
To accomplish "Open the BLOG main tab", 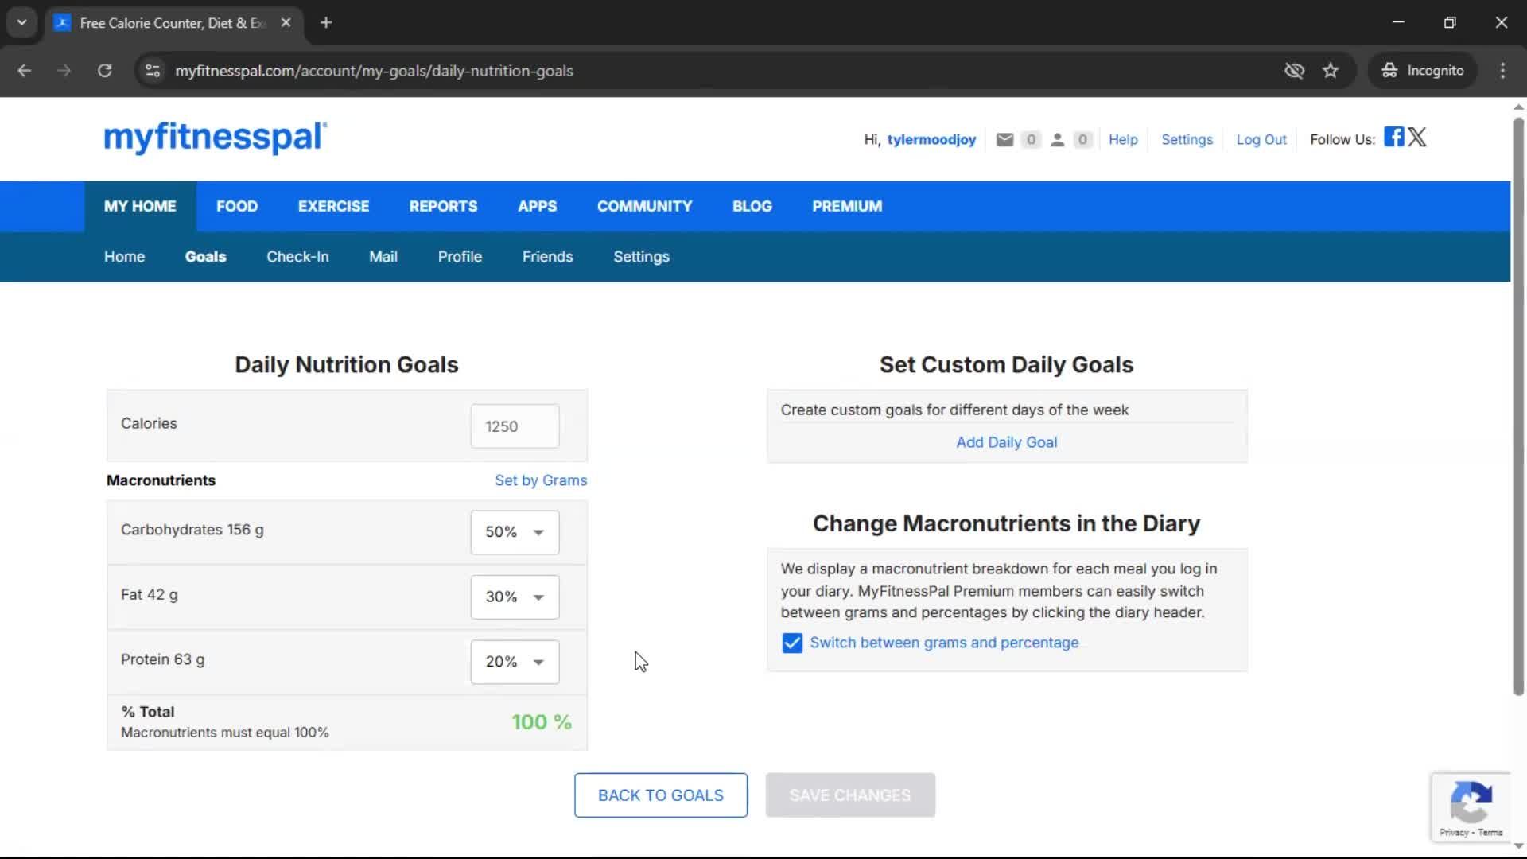I will [x=752, y=206].
